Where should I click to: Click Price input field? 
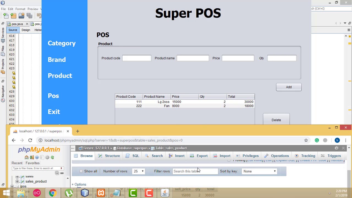[x=238, y=58]
